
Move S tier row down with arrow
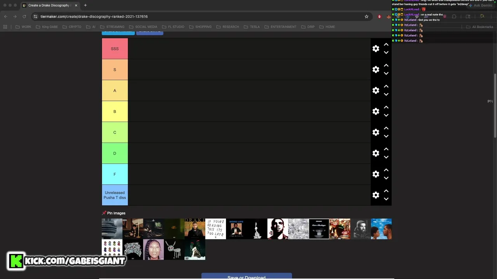(386, 74)
